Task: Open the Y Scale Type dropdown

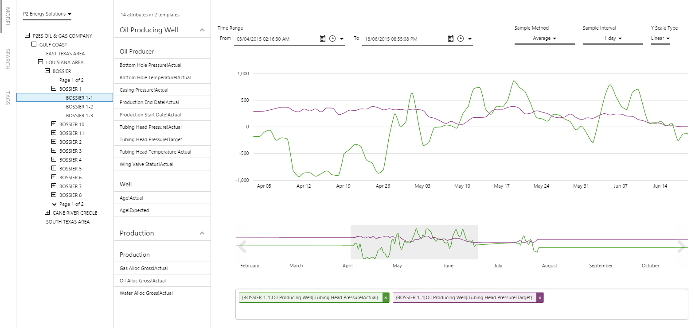Action: point(660,39)
